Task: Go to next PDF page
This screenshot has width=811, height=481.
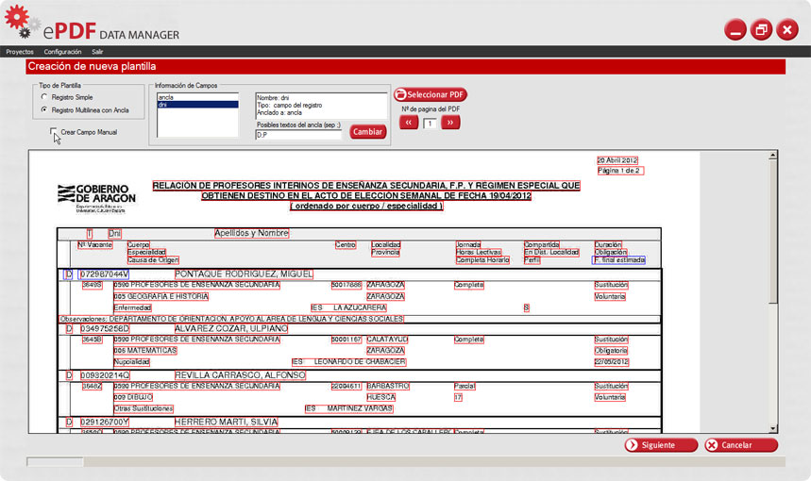Action: [450, 123]
